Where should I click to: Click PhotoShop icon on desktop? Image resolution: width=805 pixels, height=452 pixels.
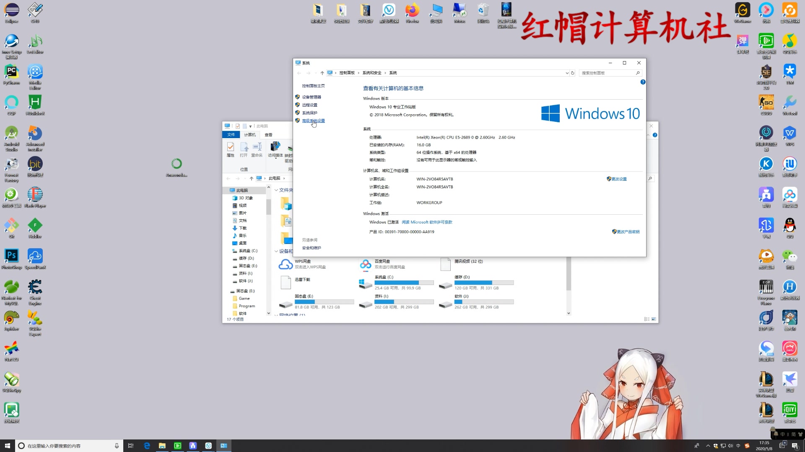(11, 256)
